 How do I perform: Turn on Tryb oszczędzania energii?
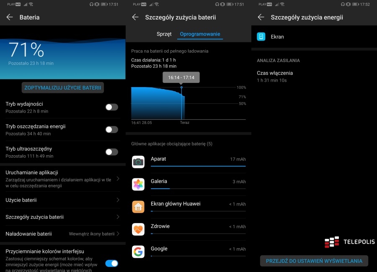coord(111,130)
